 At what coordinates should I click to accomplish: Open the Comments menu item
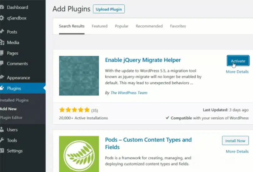(x=17, y=64)
